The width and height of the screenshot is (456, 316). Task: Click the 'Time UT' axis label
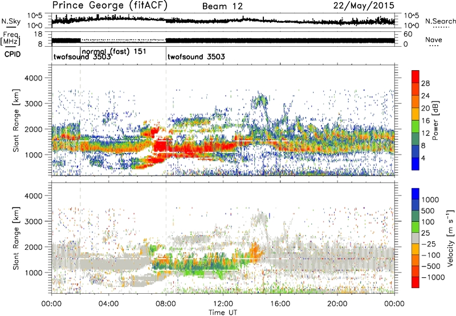223,313
